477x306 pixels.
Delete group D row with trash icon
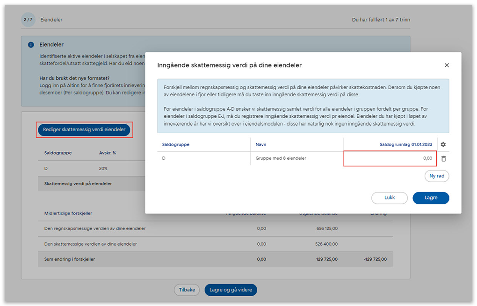[443, 159]
